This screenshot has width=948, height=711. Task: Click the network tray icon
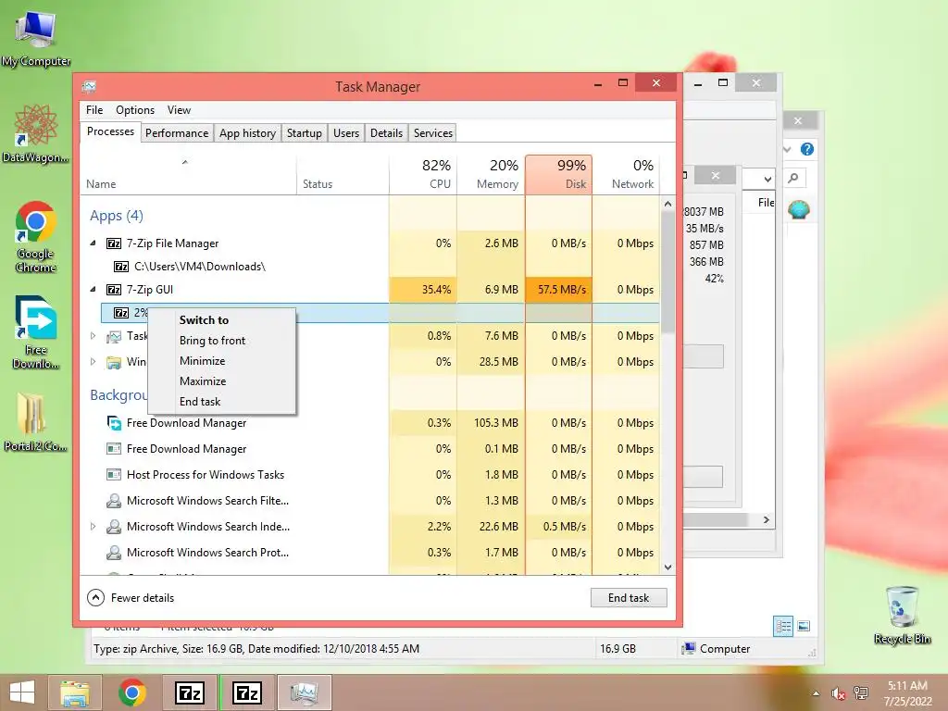[860, 693]
